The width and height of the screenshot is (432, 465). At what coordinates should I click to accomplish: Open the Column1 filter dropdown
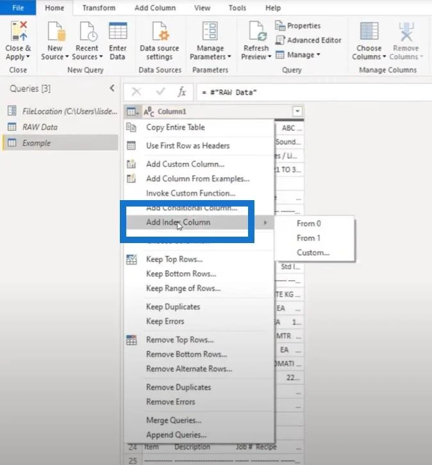(x=297, y=112)
